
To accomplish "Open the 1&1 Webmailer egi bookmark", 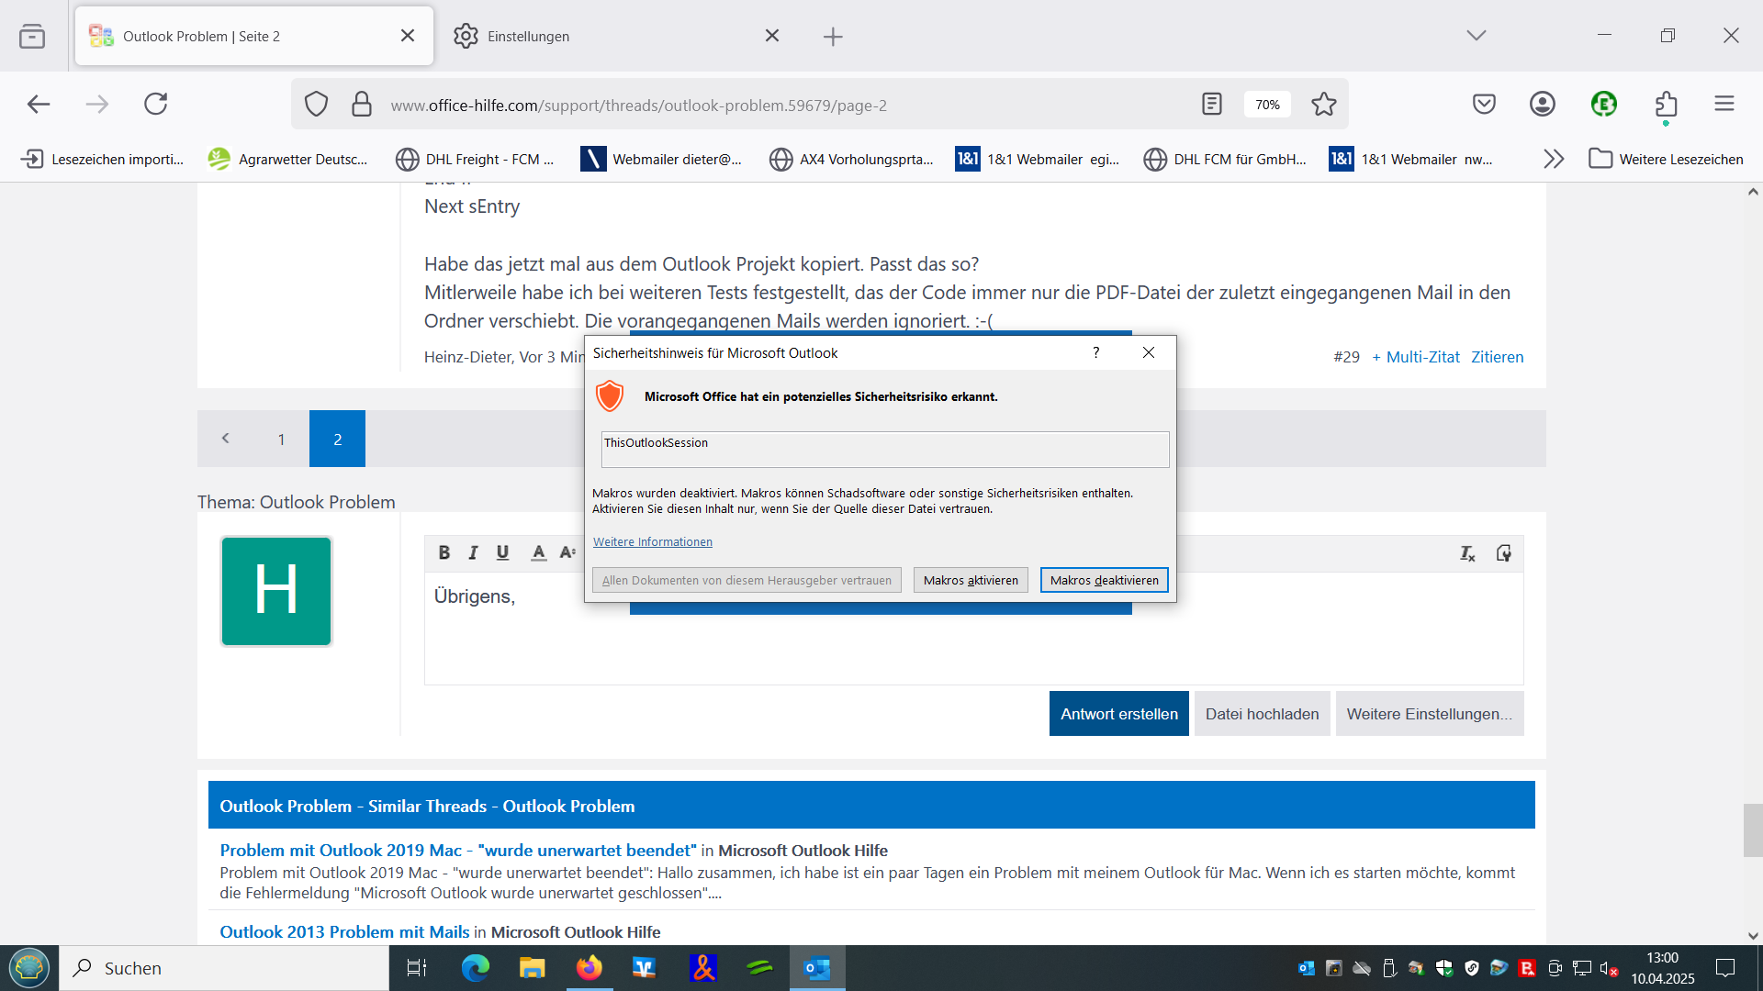I will pyautogui.click(x=1038, y=159).
